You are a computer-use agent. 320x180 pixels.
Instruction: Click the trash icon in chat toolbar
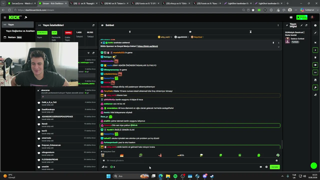coord(130,32)
